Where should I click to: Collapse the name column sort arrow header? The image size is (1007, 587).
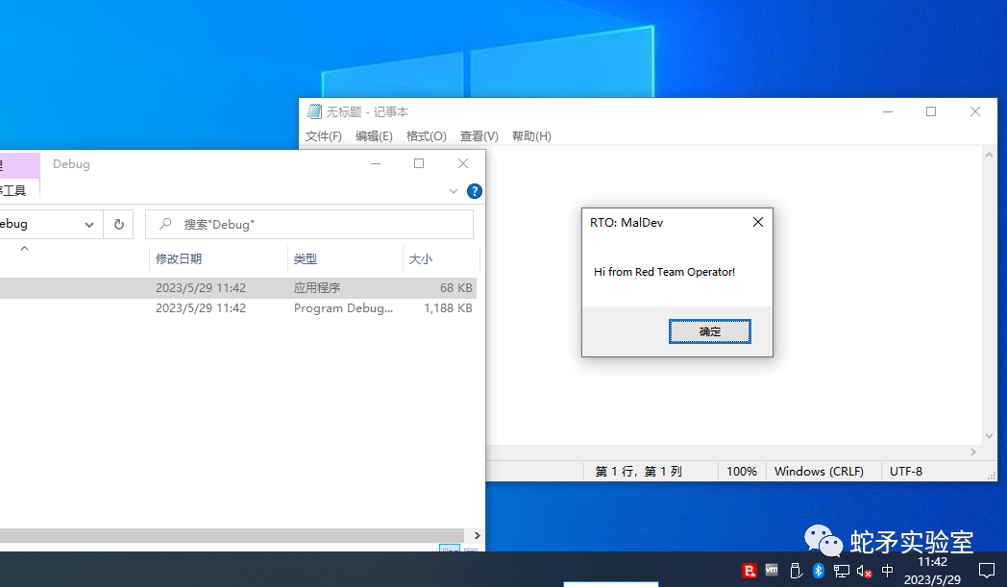[24, 247]
